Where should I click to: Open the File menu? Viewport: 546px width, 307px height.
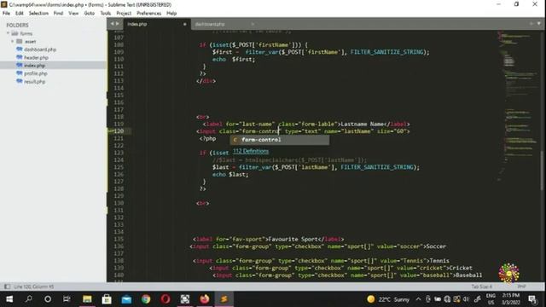6,14
